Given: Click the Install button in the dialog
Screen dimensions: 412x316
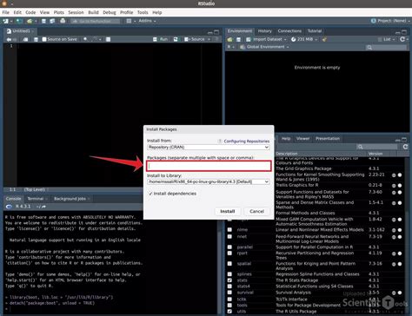Looking at the screenshot, I should pos(228,211).
